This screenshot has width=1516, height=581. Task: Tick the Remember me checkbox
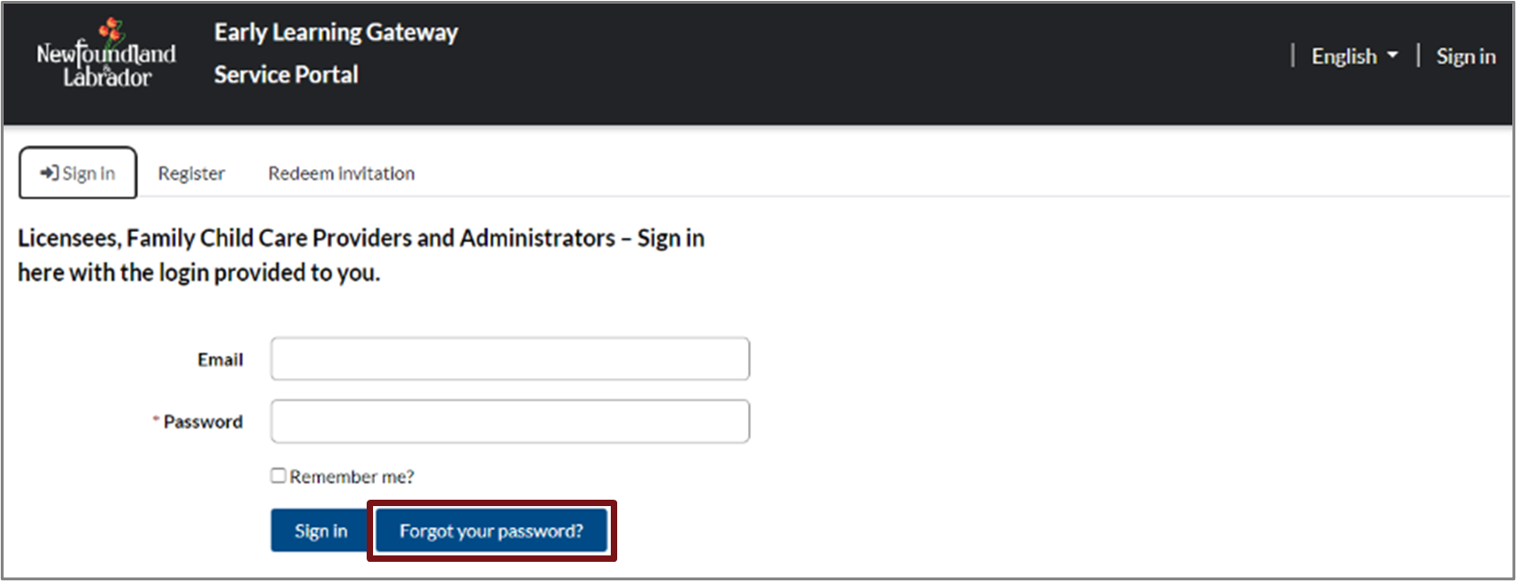click(278, 475)
